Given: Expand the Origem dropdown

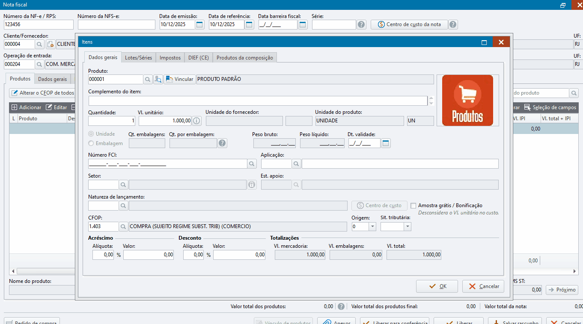Looking at the screenshot, I should click(x=372, y=226).
